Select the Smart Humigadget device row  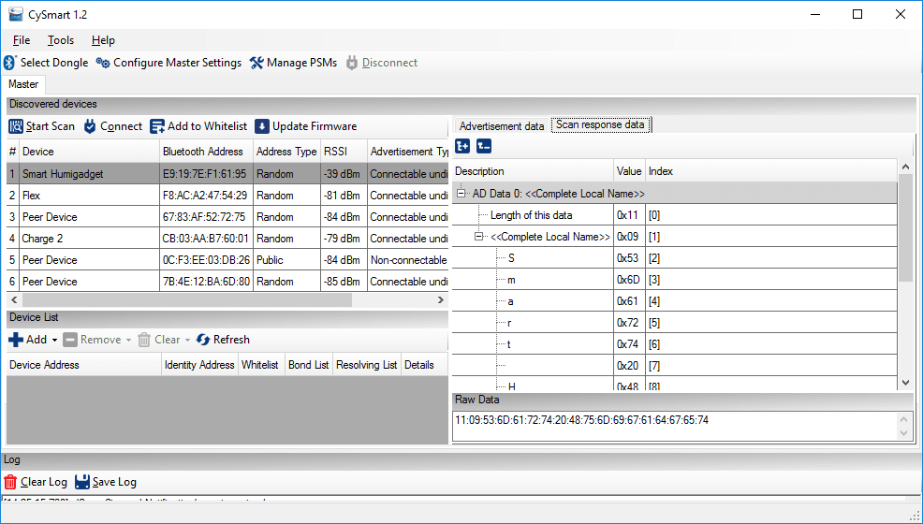[x=227, y=174]
